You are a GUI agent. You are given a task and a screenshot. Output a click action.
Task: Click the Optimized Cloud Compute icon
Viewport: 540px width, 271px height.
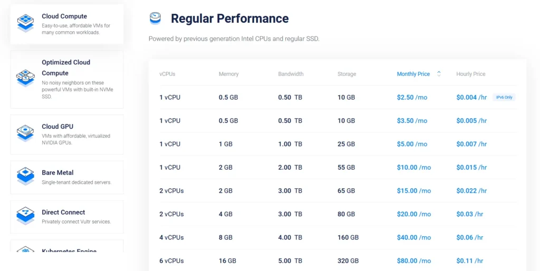tap(25, 78)
